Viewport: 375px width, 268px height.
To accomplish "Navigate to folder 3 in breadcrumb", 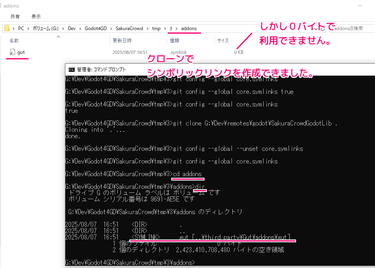I will coord(171,29).
